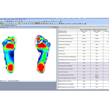
Task: Click the floppy disk Save icon
Action: (9, 21)
